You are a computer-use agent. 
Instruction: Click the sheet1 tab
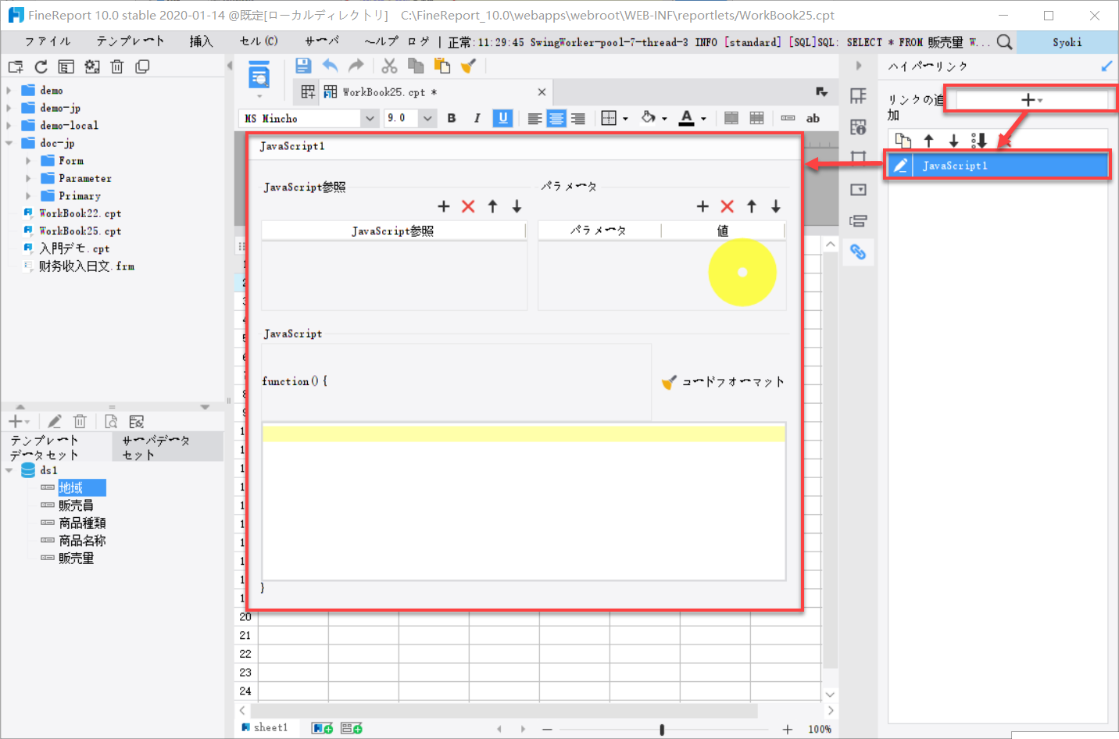[x=265, y=727]
